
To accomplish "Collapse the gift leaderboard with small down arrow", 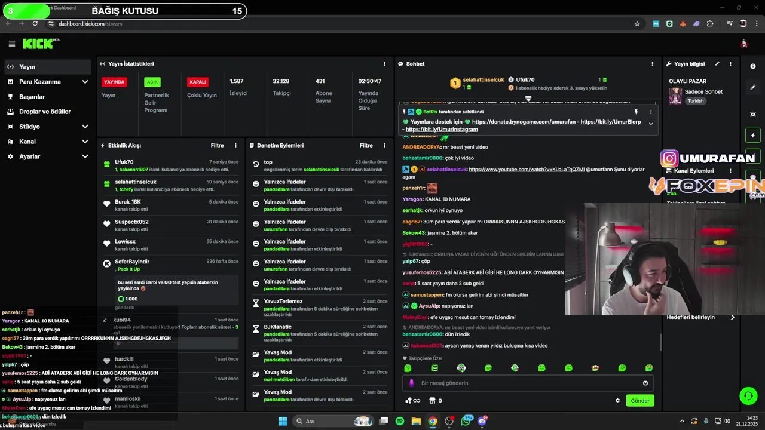I will (528, 98).
